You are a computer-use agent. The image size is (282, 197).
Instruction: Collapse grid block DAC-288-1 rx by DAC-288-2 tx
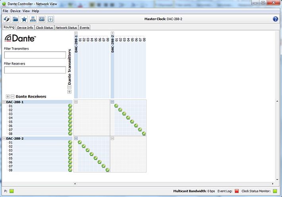(112, 102)
